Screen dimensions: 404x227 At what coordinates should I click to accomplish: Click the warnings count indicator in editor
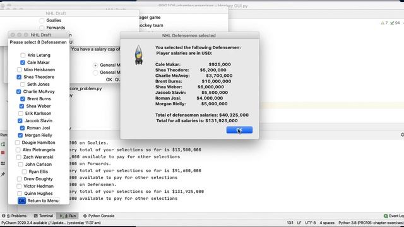(x=384, y=23)
